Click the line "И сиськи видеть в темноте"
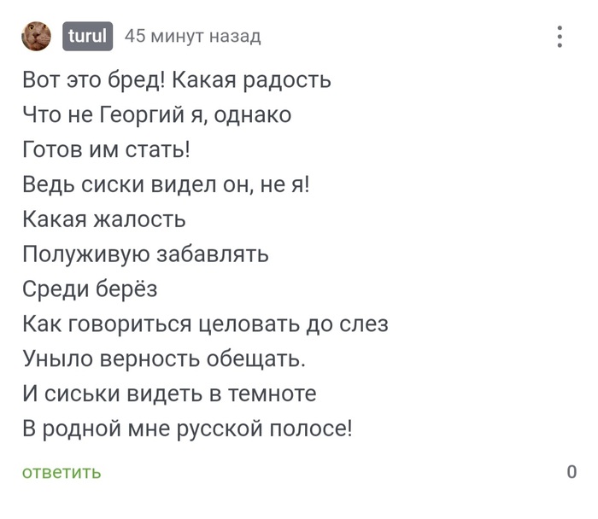 (x=170, y=394)
